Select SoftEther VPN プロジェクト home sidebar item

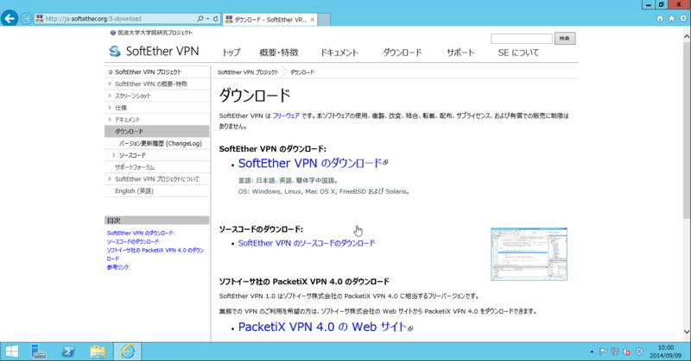point(148,72)
